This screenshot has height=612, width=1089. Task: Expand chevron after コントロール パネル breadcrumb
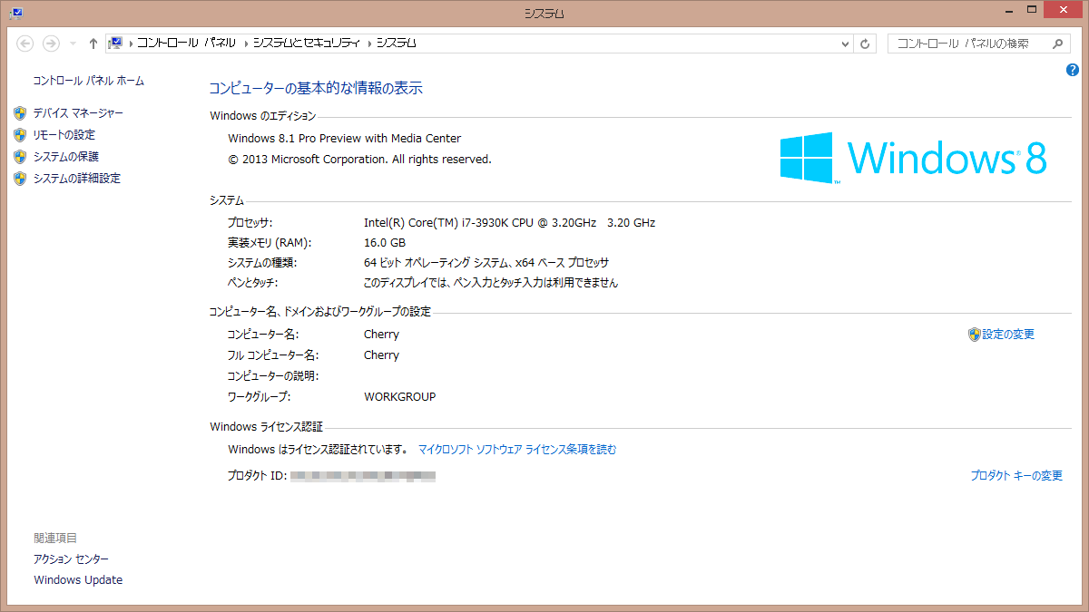[246, 44]
